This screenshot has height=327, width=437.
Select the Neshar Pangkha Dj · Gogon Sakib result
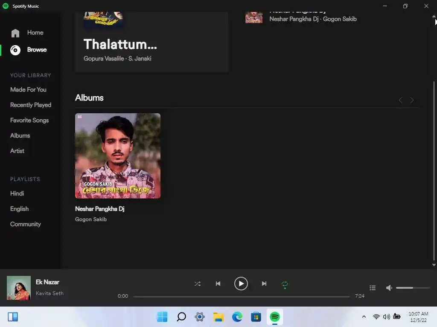tap(313, 19)
